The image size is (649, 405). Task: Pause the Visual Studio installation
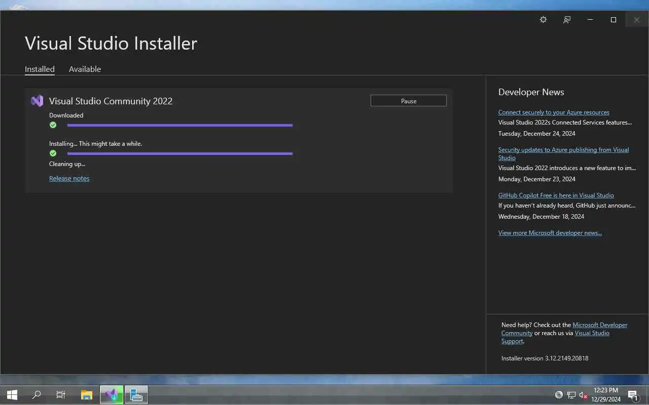[x=409, y=101]
